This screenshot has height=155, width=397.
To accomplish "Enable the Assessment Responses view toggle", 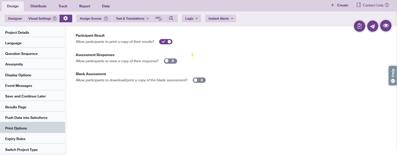I will [170, 61].
